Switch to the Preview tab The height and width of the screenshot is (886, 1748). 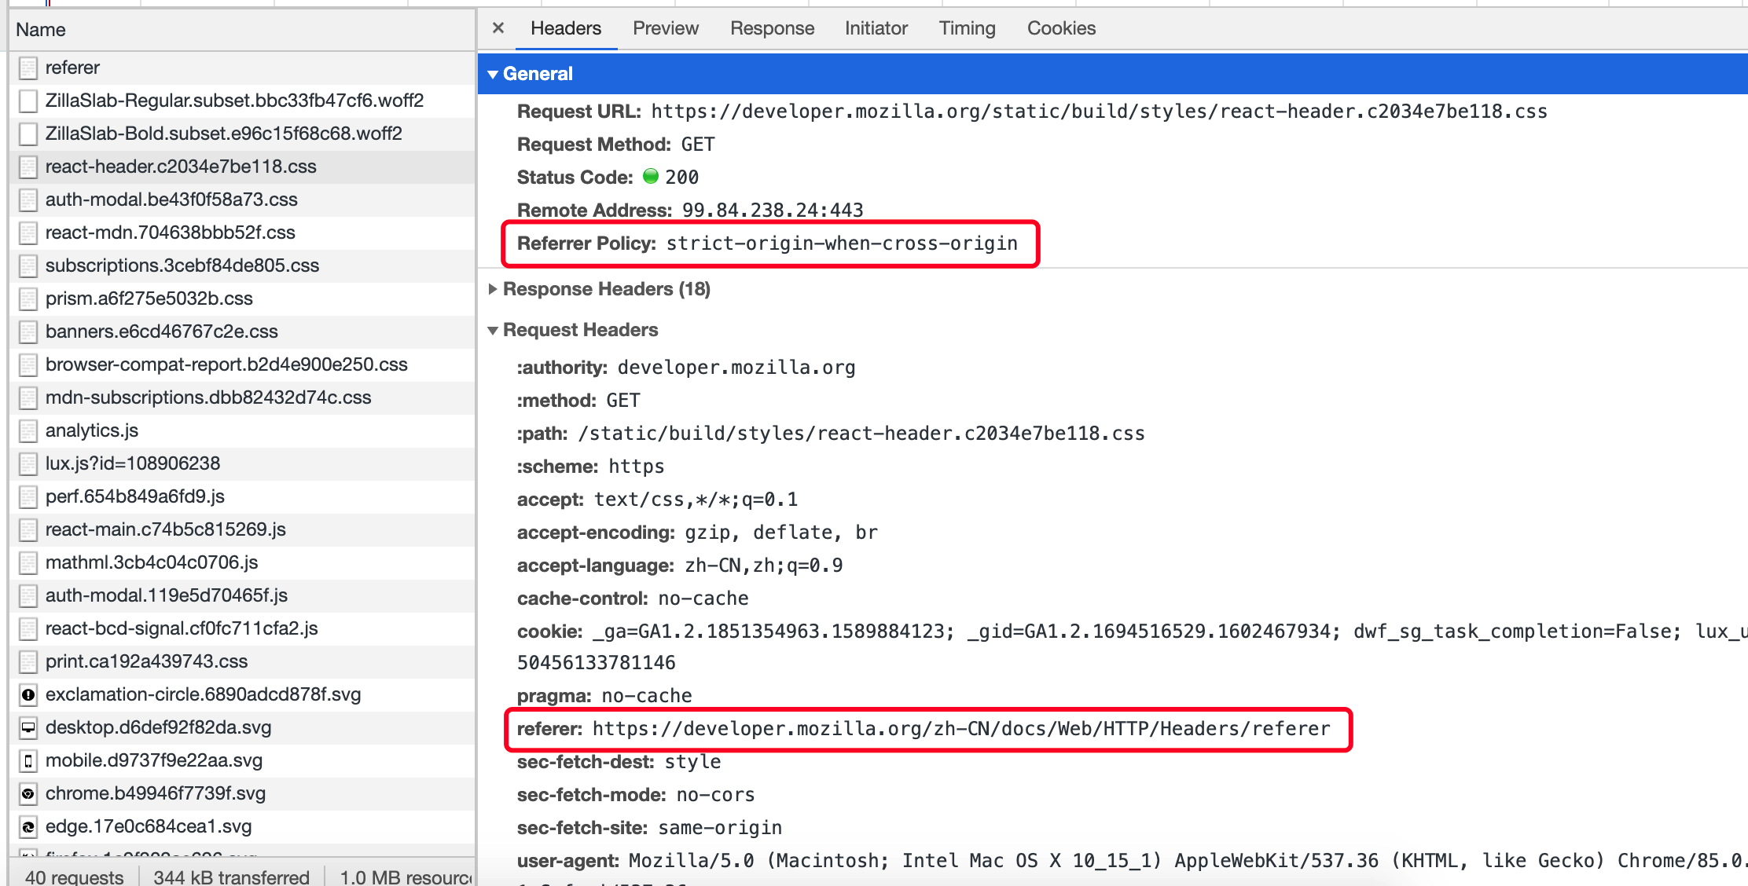pyautogui.click(x=665, y=28)
